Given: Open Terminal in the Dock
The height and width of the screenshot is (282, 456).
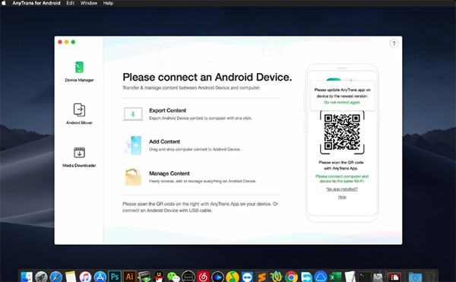Looking at the screenshot, I should coord(364,277).
